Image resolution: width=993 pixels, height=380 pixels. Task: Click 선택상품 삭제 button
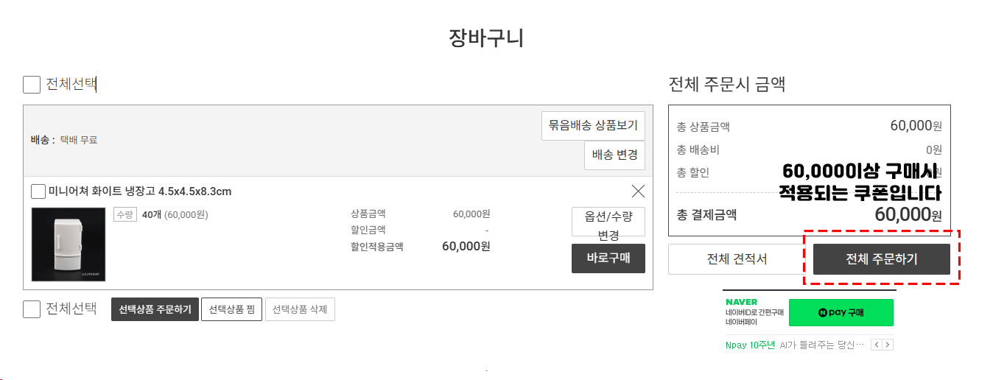coord(300,309)
